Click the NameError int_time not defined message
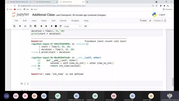 tap(57, 74)
